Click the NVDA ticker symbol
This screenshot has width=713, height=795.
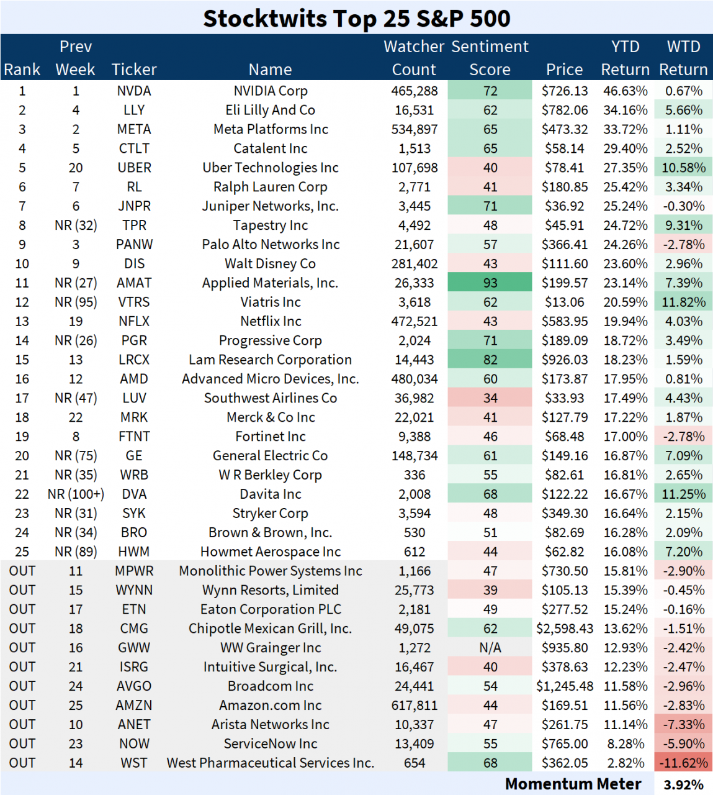click(134, 90)
